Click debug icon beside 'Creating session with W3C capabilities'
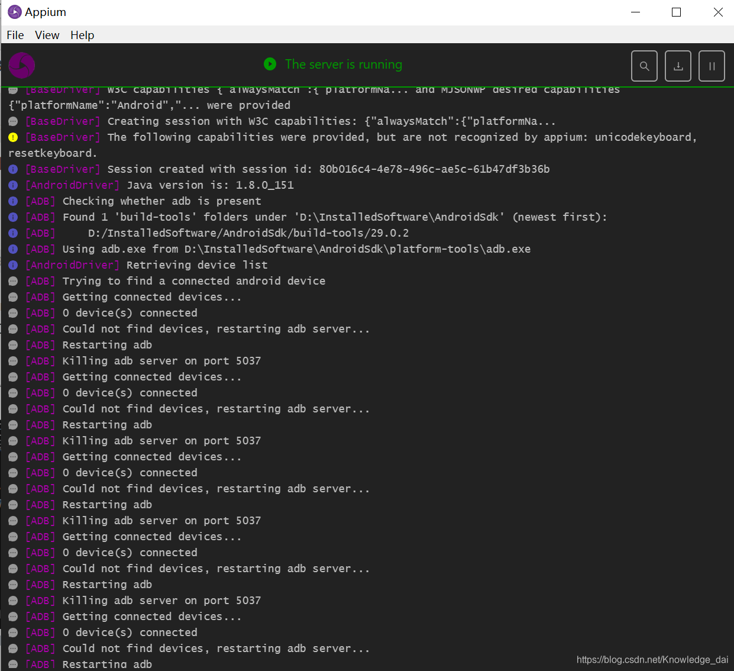 tap(13, 121)
